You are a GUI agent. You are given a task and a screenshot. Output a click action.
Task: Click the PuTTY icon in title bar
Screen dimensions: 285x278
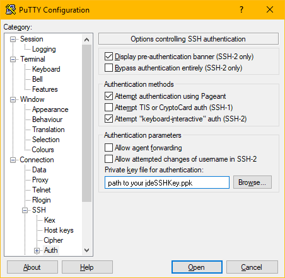coord(11,9)
